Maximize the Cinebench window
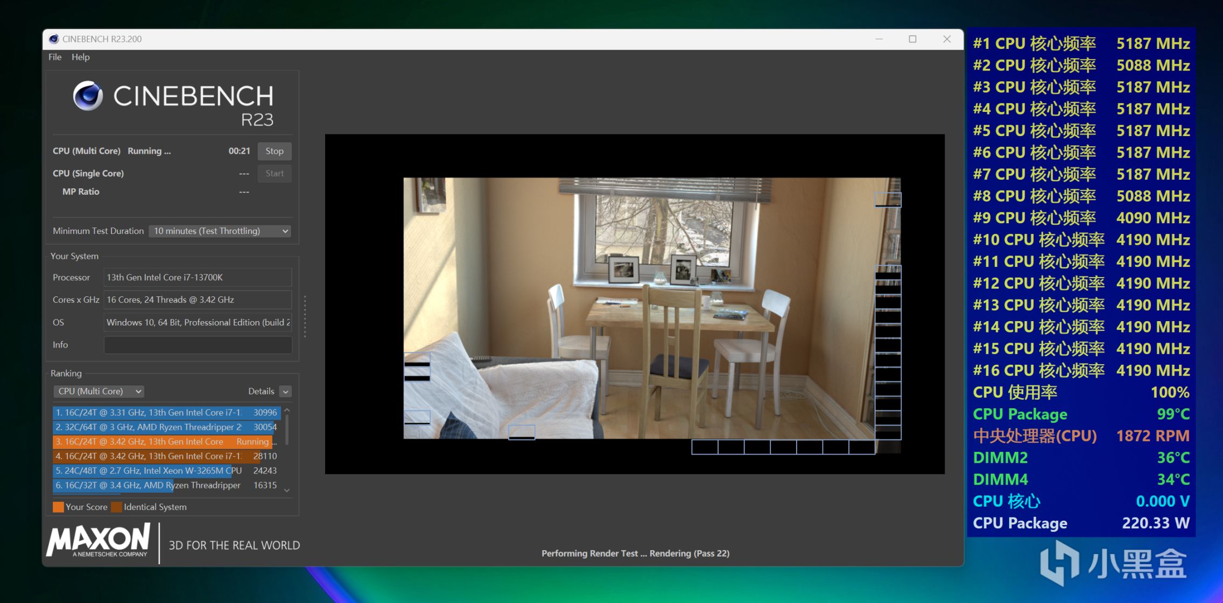Image resolution: width=1223 pixels, height=603 pixels. (x=912, y=39)
